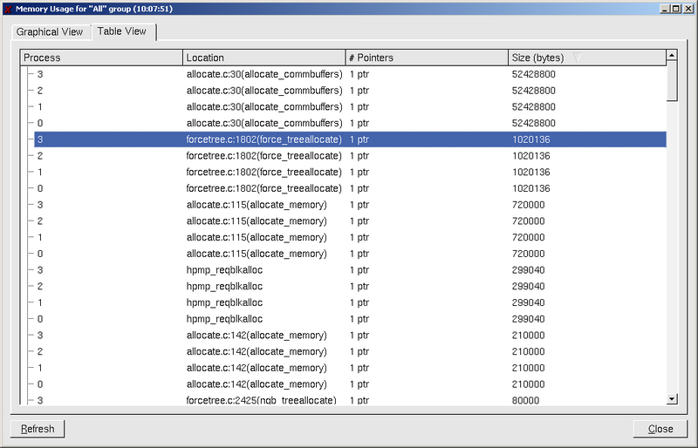The height and width of the screenshot is (448, 698).
Task: Select the process 2 hpmp_reqblkalloc row
Action: pyautogui.click(x=262, y=286)
